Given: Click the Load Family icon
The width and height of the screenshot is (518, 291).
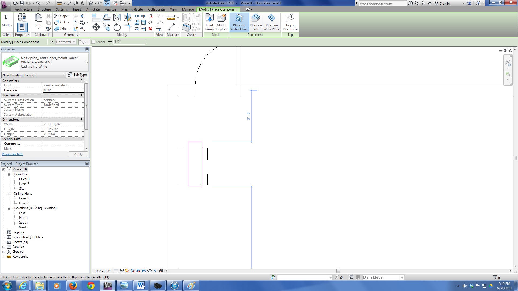Looking at the screenshot, I should pos(209,22).
